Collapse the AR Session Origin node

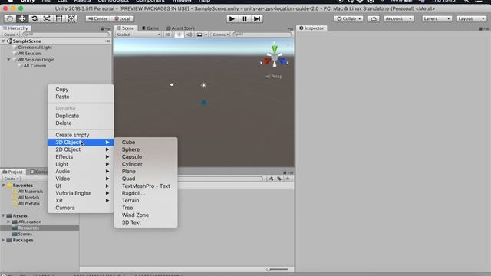pos(8,60)
